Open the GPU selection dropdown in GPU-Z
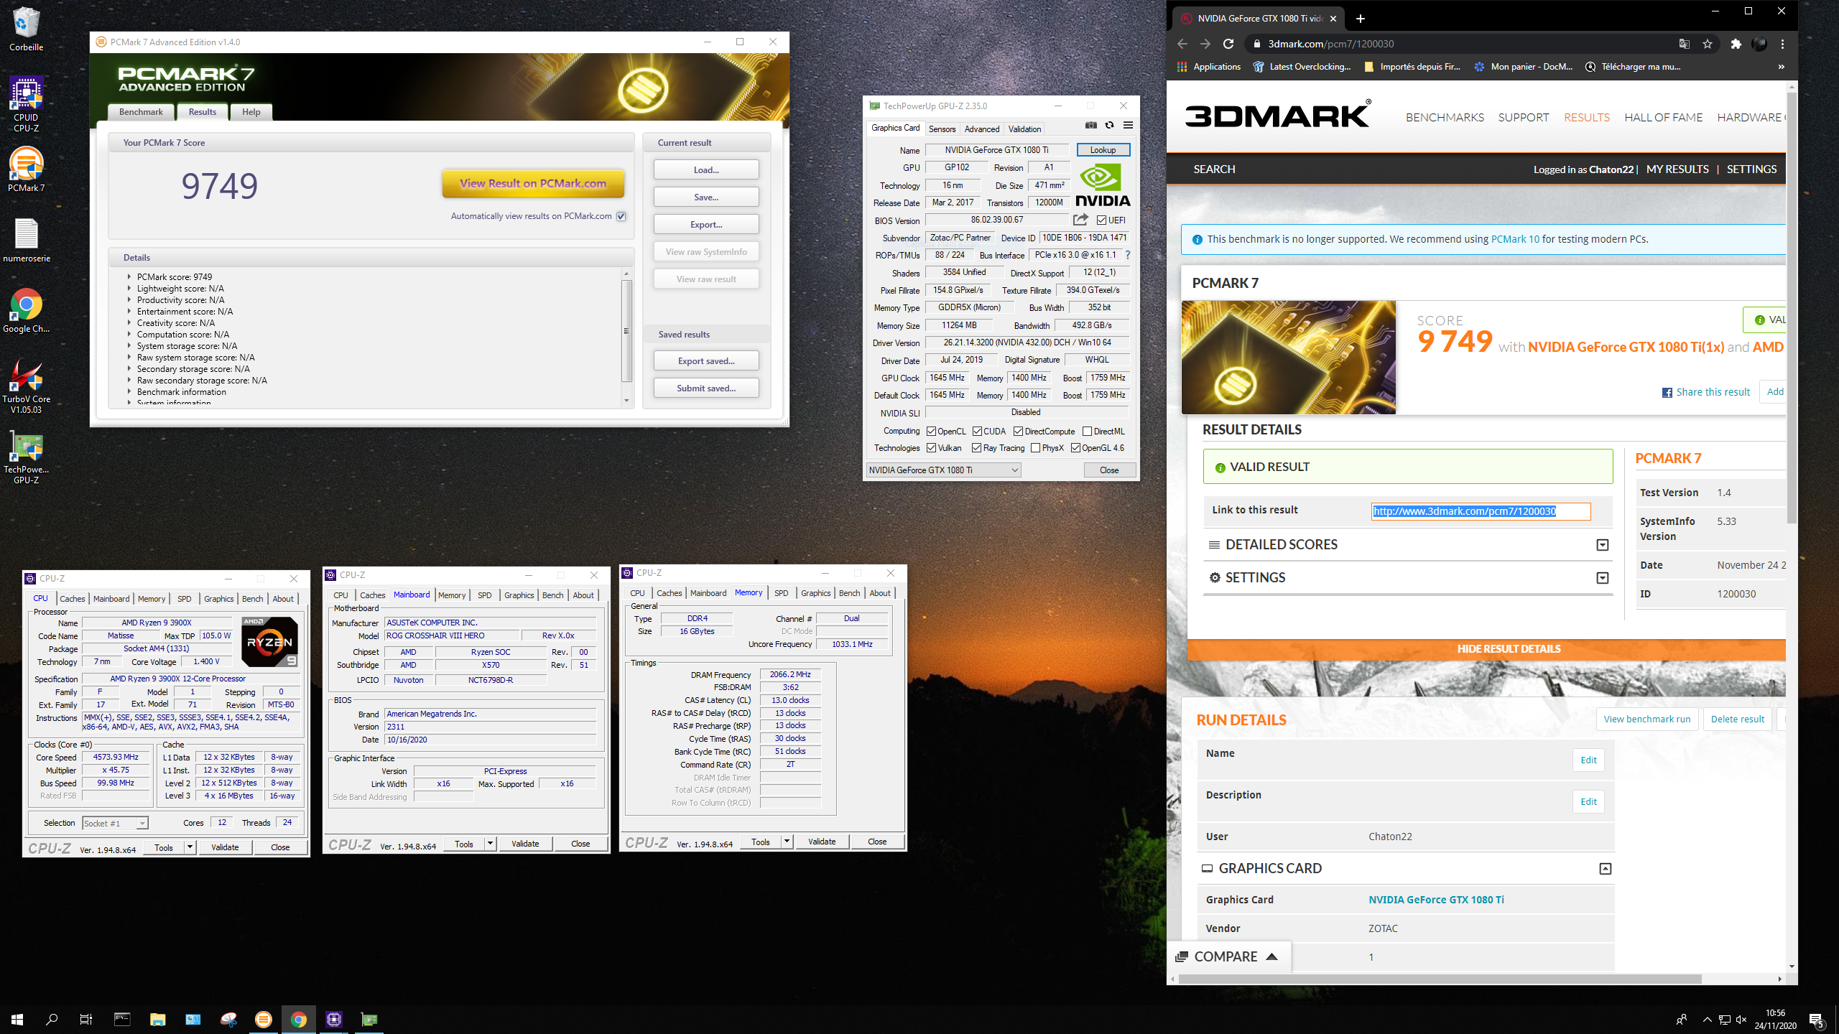The image size is (1839, 1034). (x=944, y=470)
